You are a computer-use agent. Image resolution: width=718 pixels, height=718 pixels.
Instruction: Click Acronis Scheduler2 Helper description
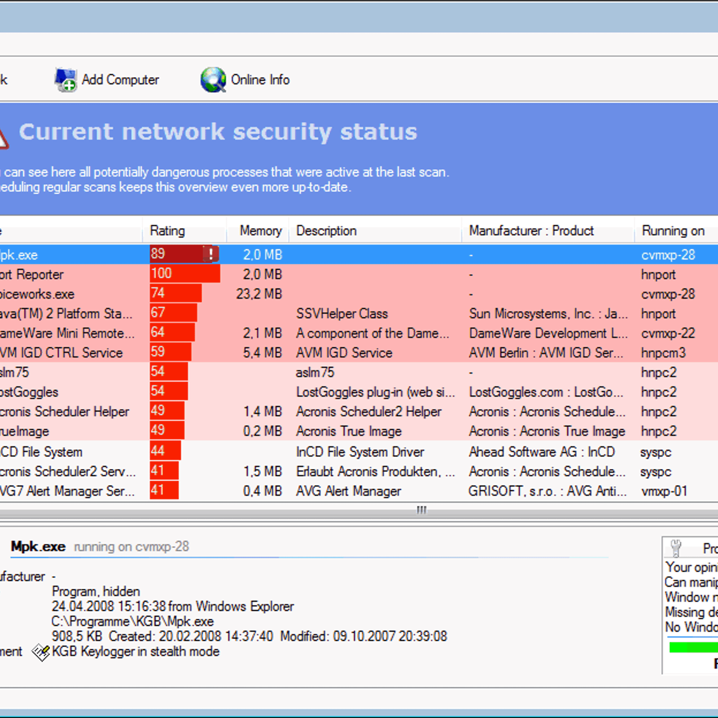click(x=369, y=412)
